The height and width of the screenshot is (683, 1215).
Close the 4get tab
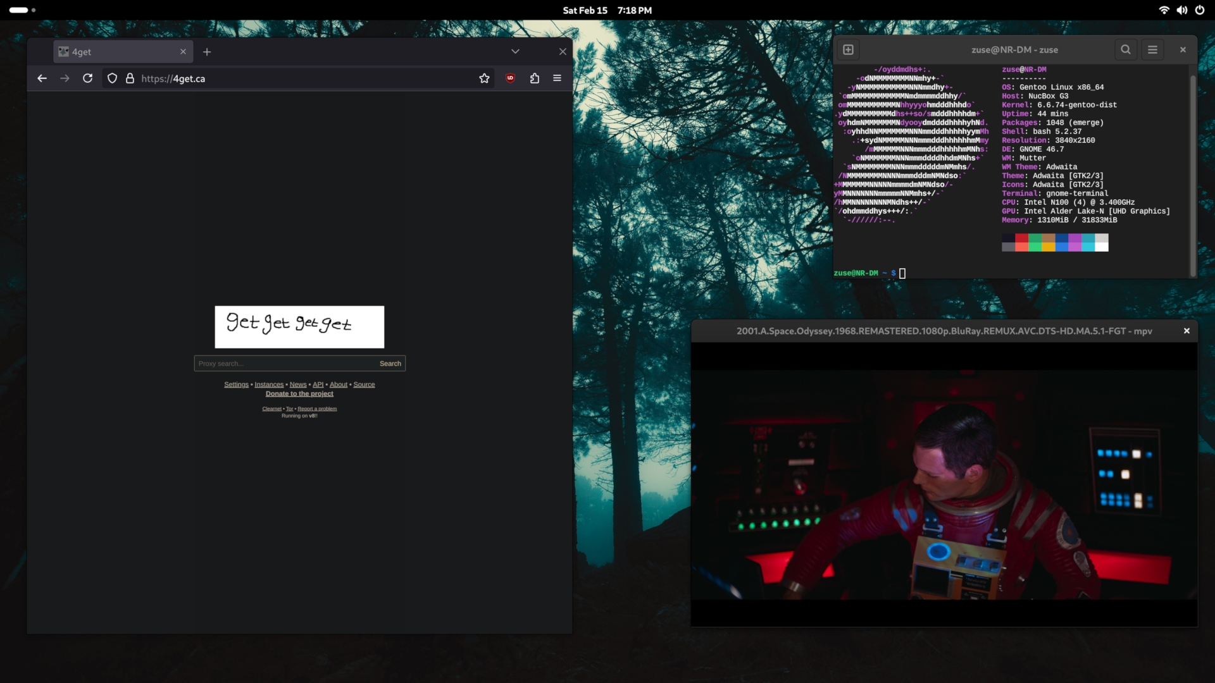click(x=183, y=52)
